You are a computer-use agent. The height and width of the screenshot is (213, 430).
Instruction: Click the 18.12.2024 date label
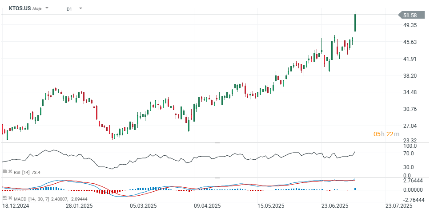pos(15,205)
